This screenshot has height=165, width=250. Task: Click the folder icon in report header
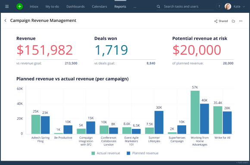click(x=234, y=21)
